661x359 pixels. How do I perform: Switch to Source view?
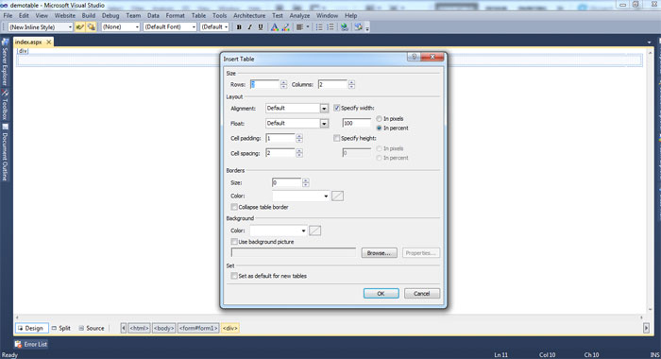(x=92, y=328)
